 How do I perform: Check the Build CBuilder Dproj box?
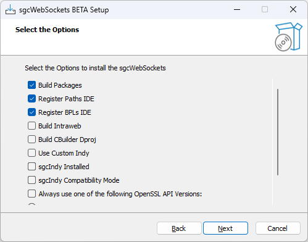pos(31,140)
